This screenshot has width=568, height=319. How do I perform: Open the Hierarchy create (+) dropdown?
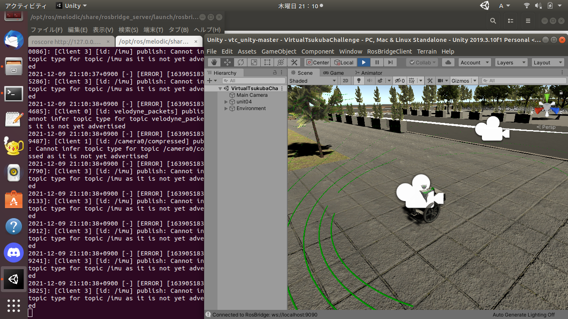[212, 81]
